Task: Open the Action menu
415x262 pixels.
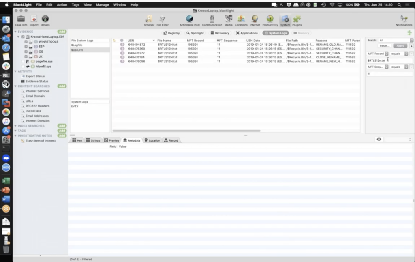Action: pyautogui.click(x=62, y=5)
